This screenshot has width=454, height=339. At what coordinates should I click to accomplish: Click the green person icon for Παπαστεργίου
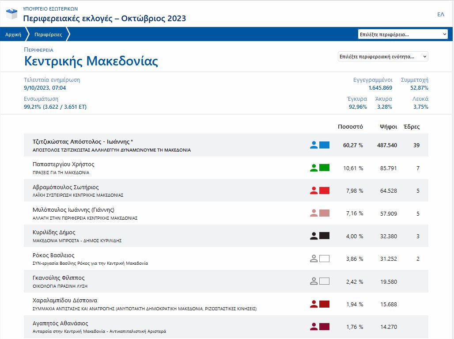point(314,168)
